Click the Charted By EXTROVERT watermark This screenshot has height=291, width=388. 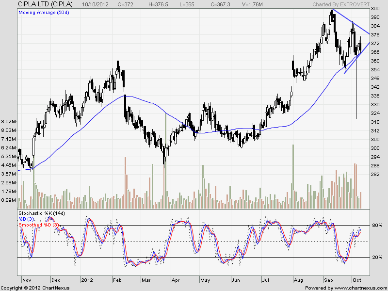coord(340,4)
